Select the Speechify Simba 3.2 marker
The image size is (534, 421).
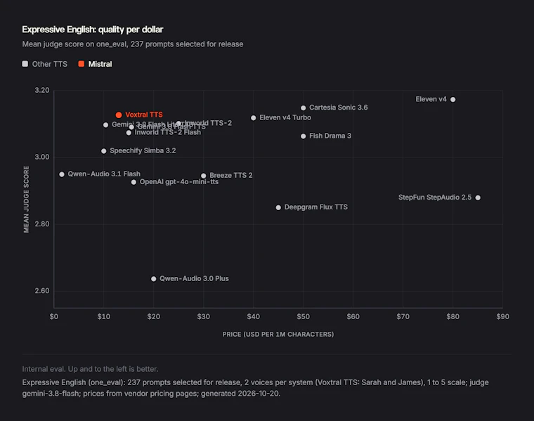pyautogui.click(x=104, y=151)
